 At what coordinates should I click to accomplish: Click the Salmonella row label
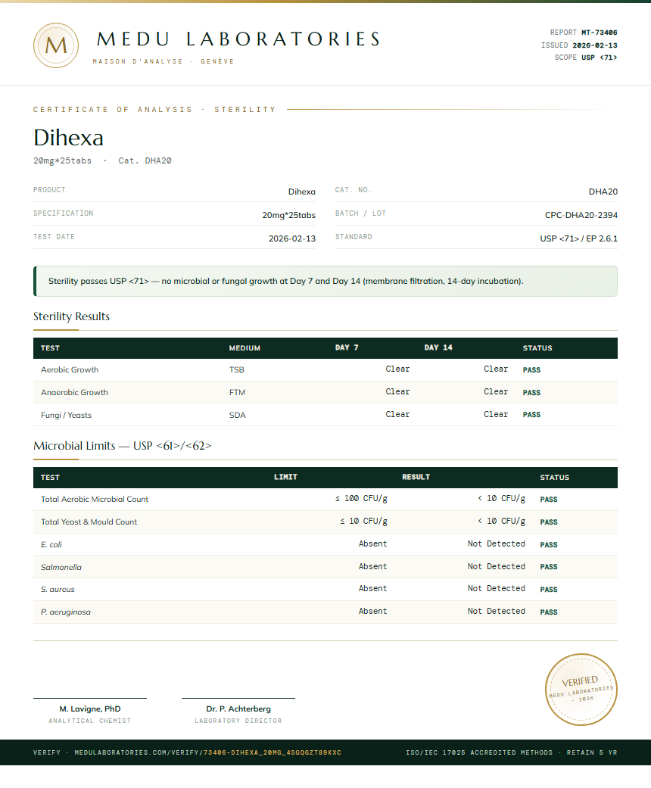pyautogui.click(x=61, y=567)
